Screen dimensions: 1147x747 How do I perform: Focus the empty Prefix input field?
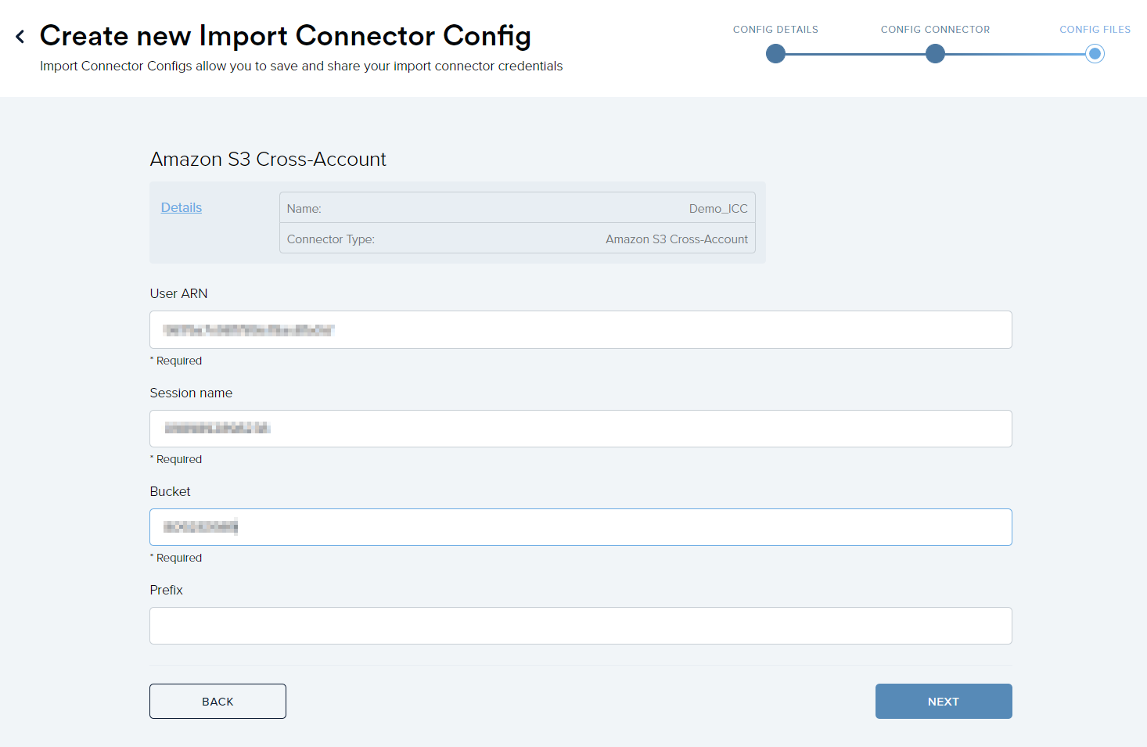(x=581, y=626)
